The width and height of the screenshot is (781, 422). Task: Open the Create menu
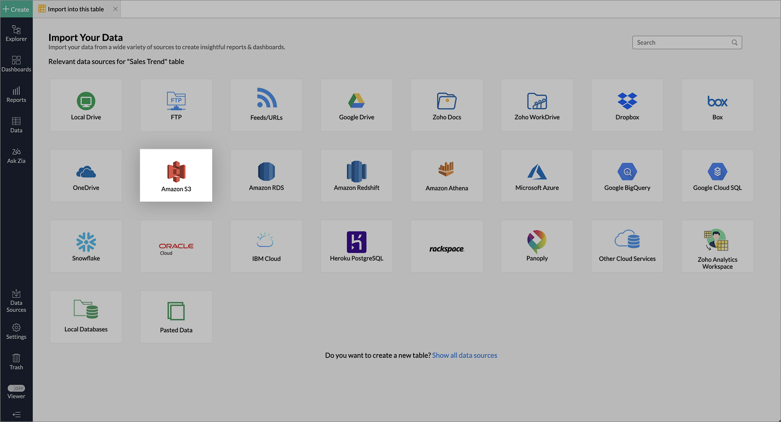[x=16, y=9]
